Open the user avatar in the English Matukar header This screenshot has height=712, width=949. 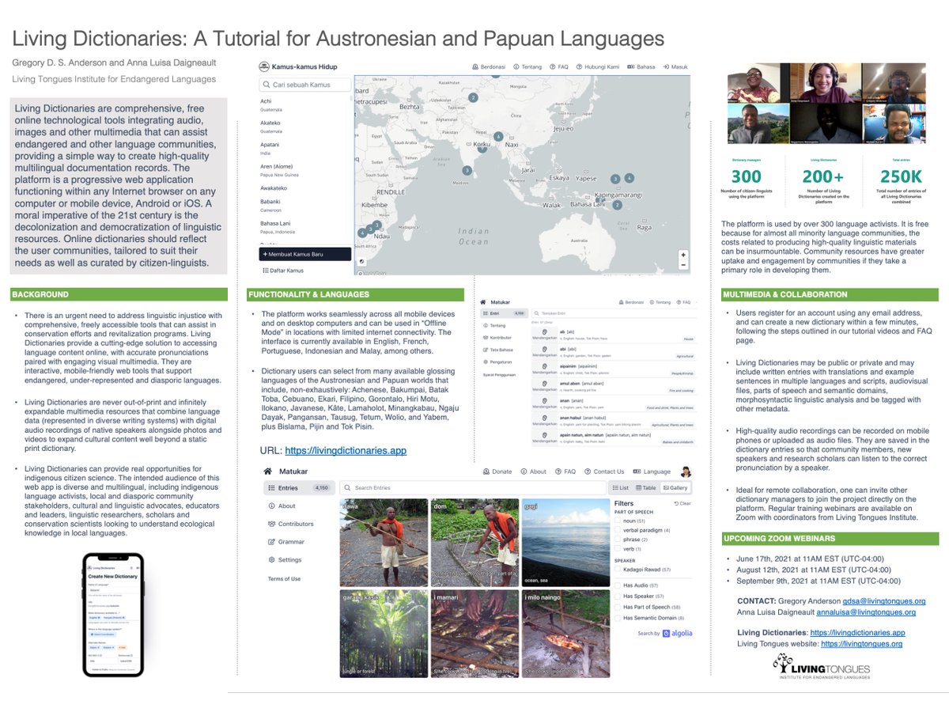[686, 472]
